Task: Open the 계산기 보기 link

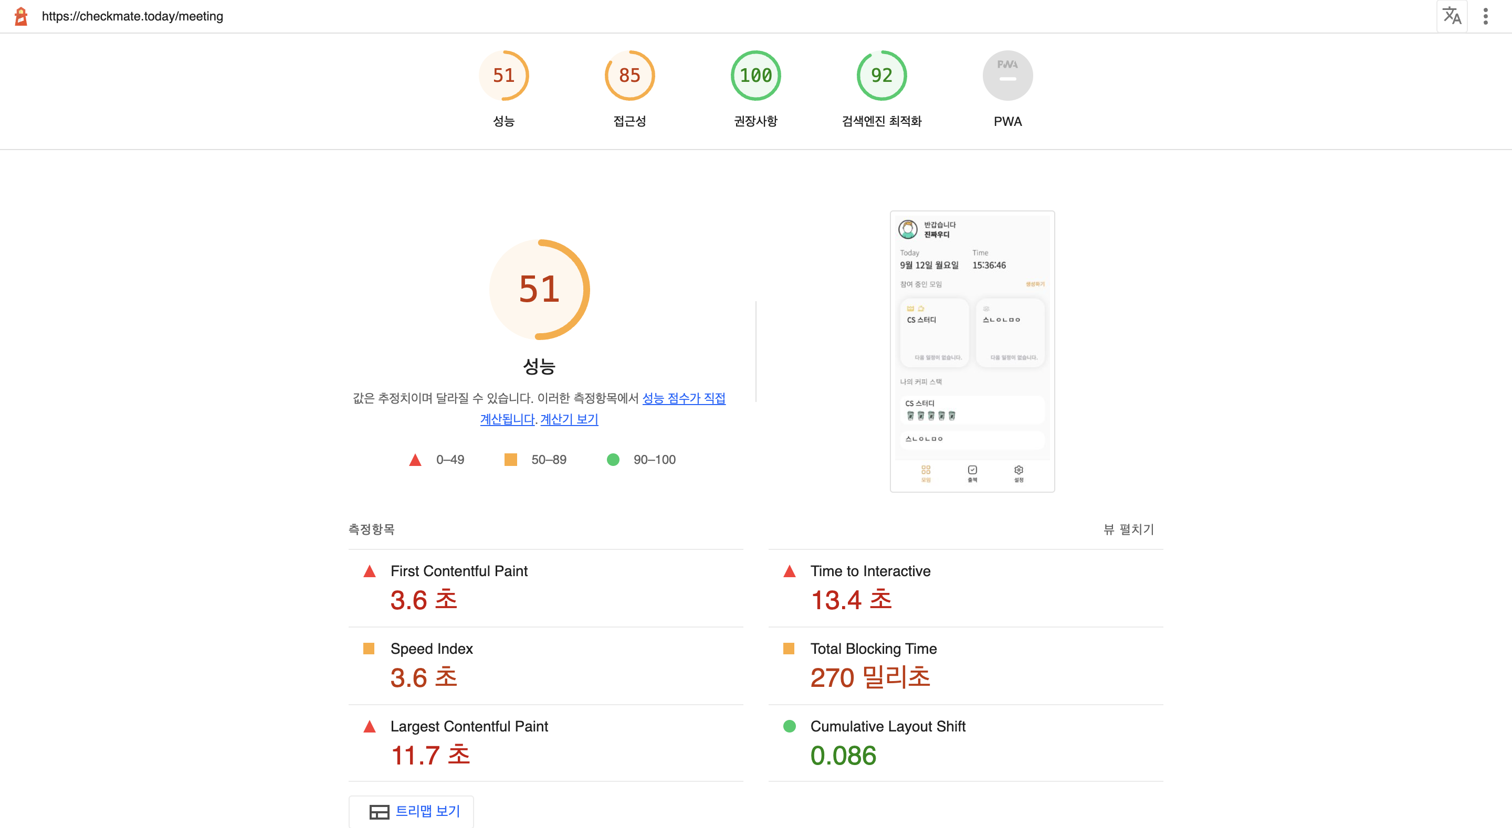Action: [569, 420]
